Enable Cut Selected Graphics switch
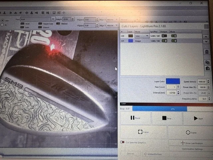The height and width of the screenshot is (160, 213). point(122,142)
